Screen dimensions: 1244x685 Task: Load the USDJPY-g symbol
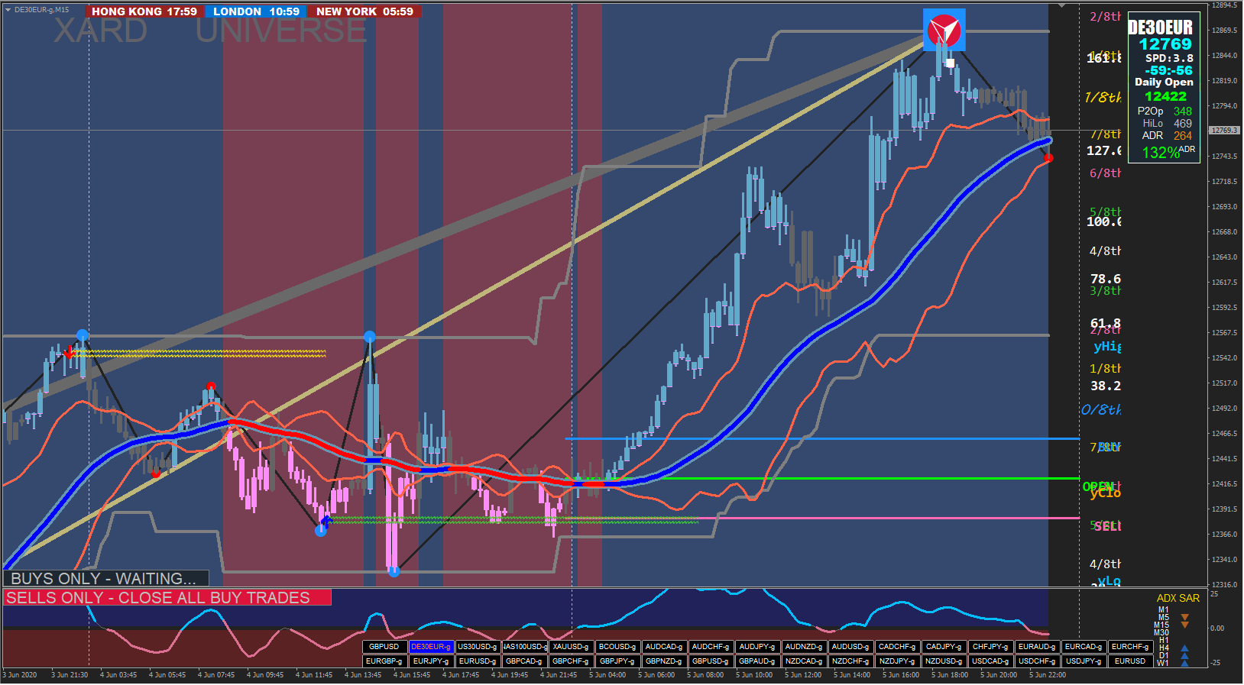coord(1084,661)
